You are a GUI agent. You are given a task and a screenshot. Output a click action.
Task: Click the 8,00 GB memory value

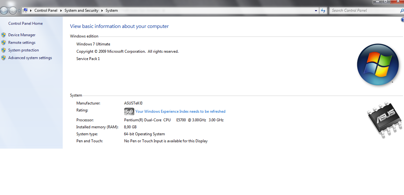[130, 127]
